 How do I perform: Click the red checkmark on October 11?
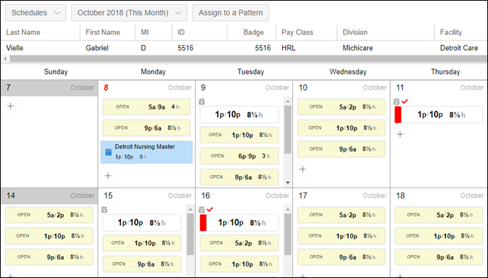[x=405, y=101]
